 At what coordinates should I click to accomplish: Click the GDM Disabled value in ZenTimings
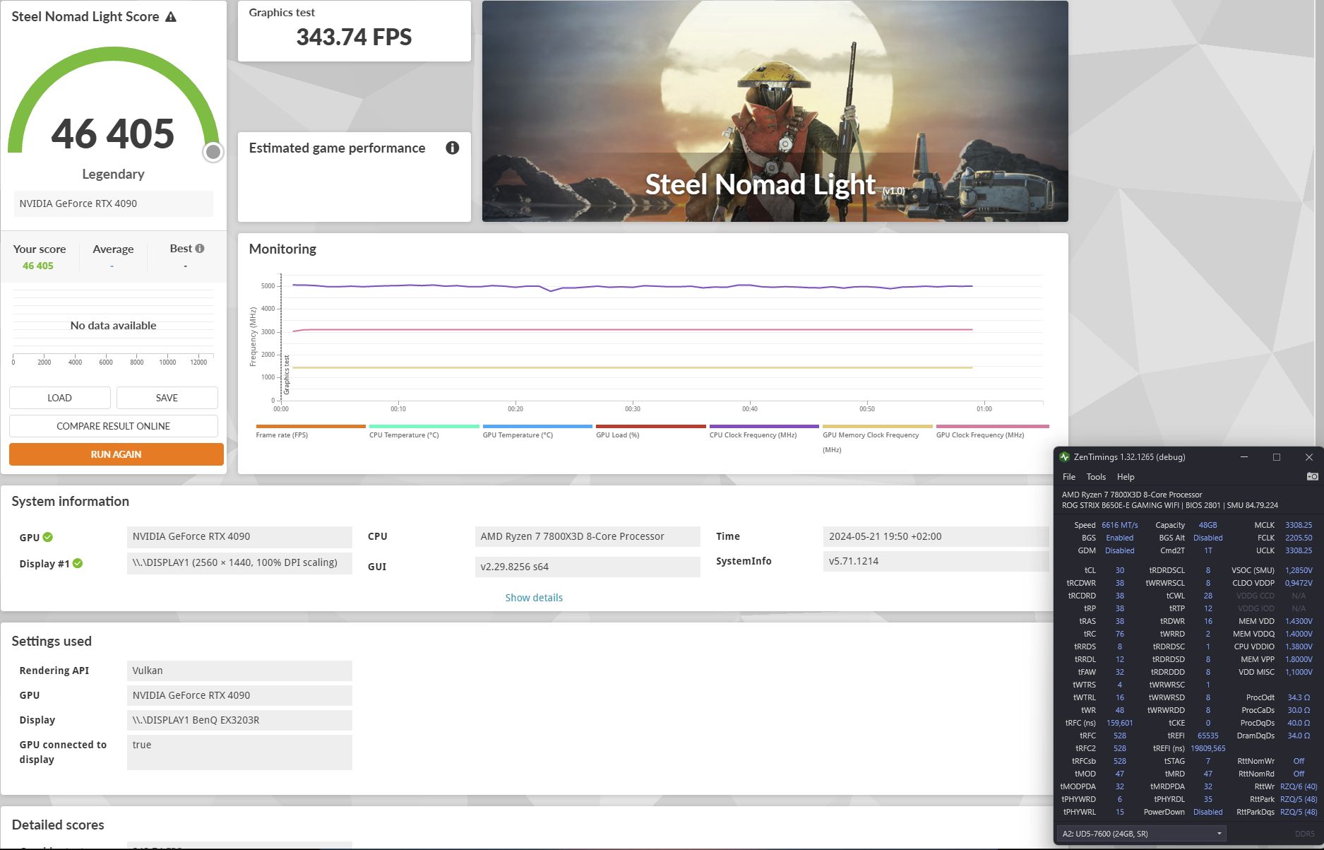click(x=1120, y=550)
